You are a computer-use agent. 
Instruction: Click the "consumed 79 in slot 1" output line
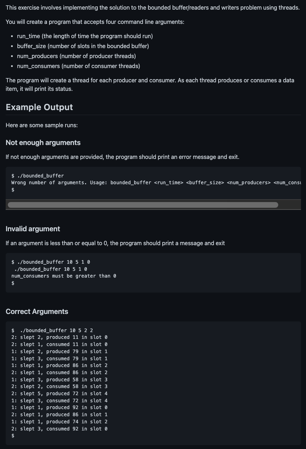coord(59,358)
